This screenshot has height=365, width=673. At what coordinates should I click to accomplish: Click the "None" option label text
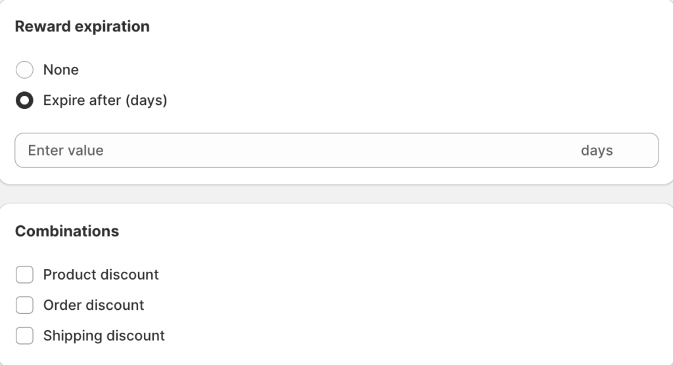point(60,70)
